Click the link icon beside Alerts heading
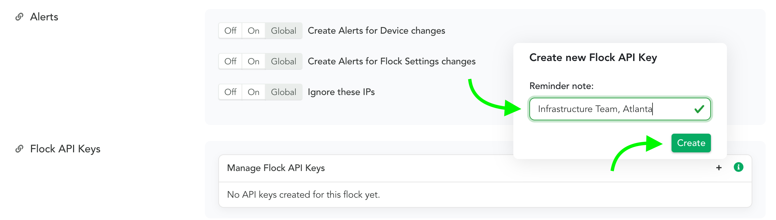 19,17
